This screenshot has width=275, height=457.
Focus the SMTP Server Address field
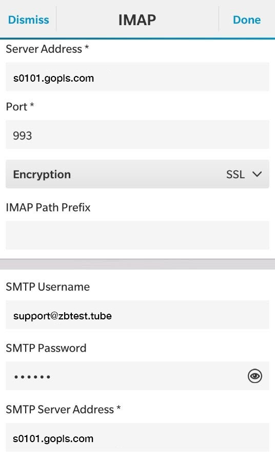click(x=137, y=437)
